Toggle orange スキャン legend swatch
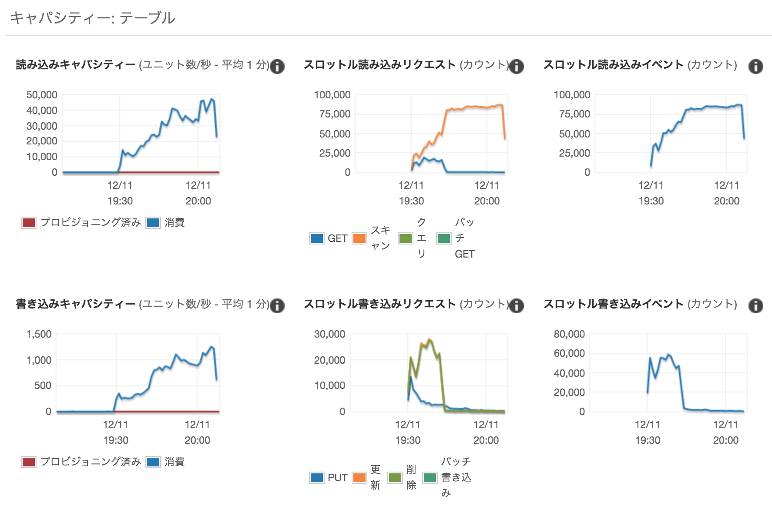This screenshot has width=772, height=516. coord(359,238)
